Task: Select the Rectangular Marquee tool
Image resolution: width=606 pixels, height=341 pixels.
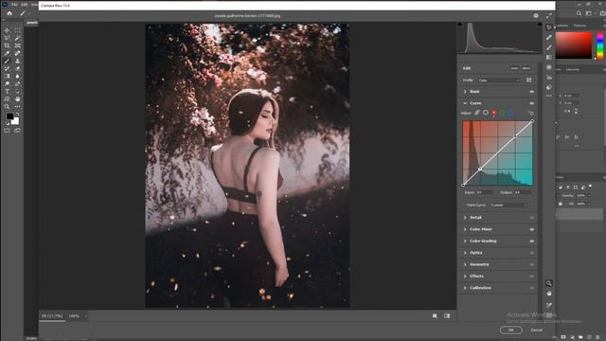Action: pos(17,30)
